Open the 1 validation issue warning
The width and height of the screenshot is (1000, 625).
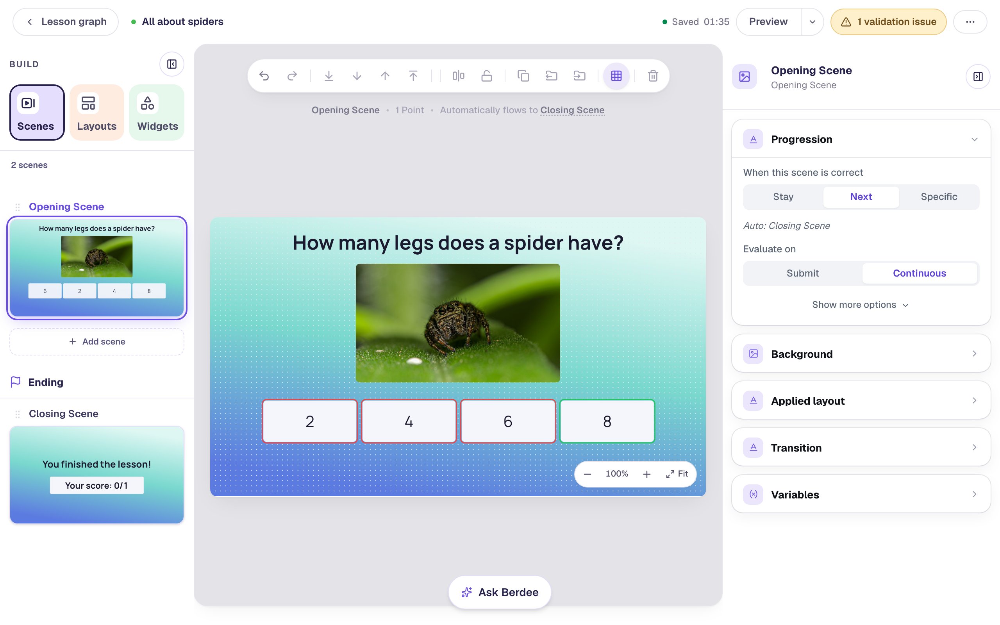[888, 22]
